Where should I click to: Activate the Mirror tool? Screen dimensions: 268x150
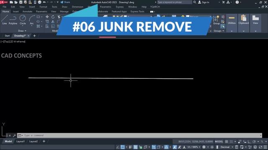click(53, 22)
